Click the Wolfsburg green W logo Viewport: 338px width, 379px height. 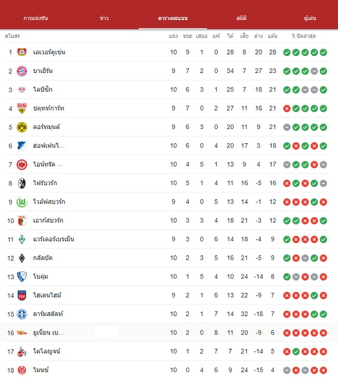(x=22, y=202)
